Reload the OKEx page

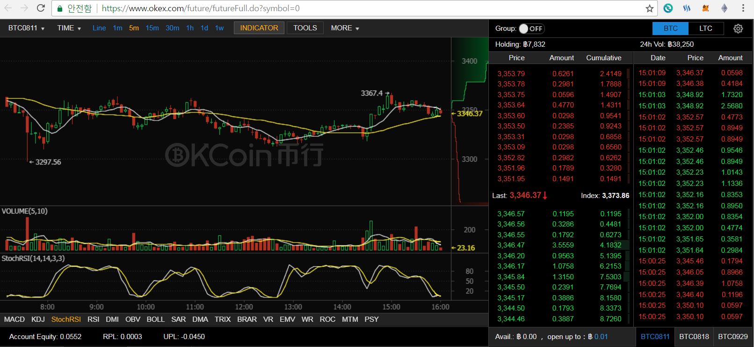pyautogui.click(x=41, y=8)
